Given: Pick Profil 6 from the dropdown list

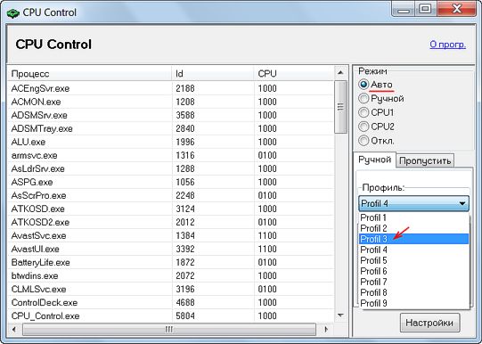Looking at the screenshot, I should tap(413, 271).
